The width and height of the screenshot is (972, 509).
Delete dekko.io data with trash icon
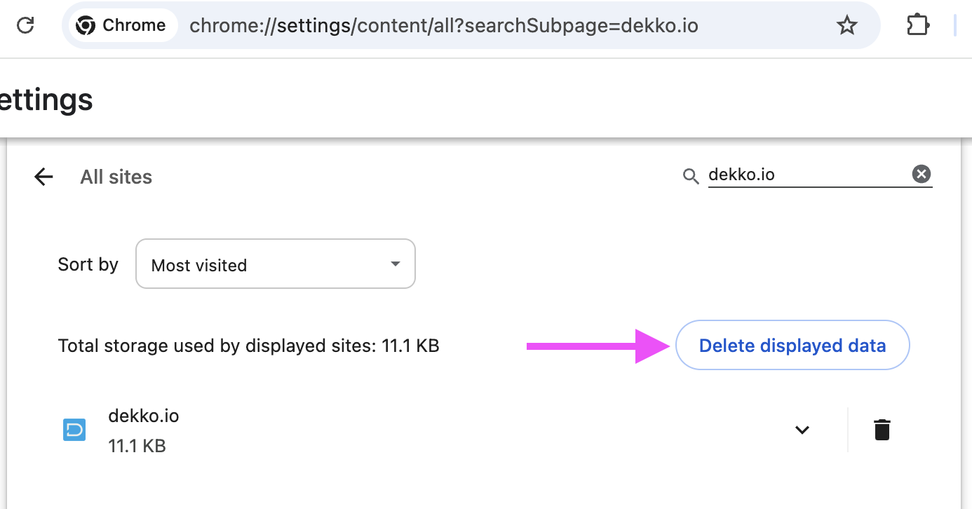[x=882, y=430]
